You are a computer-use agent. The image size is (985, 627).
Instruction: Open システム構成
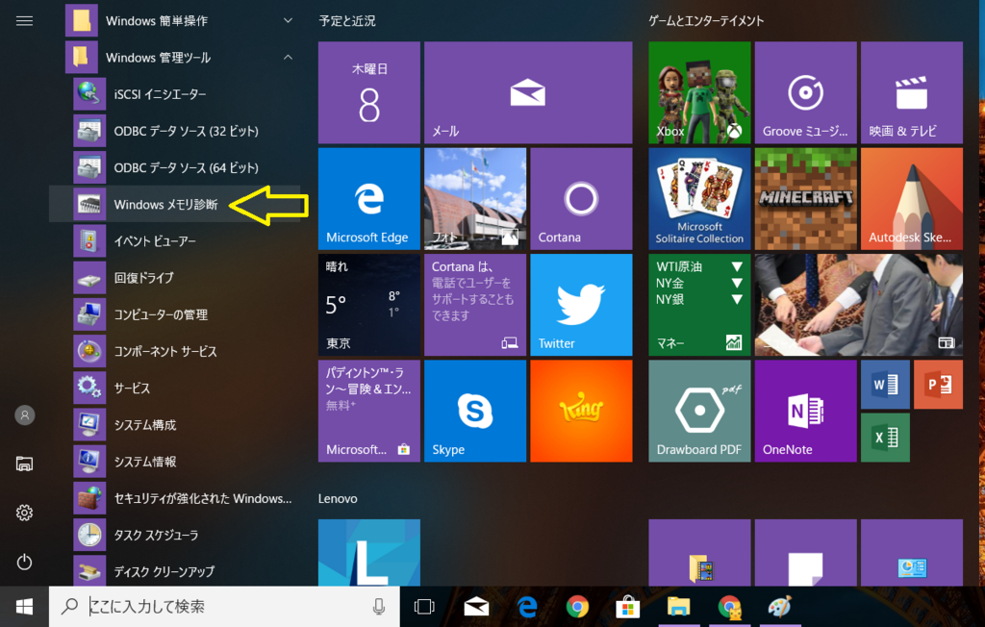[175, 425]
